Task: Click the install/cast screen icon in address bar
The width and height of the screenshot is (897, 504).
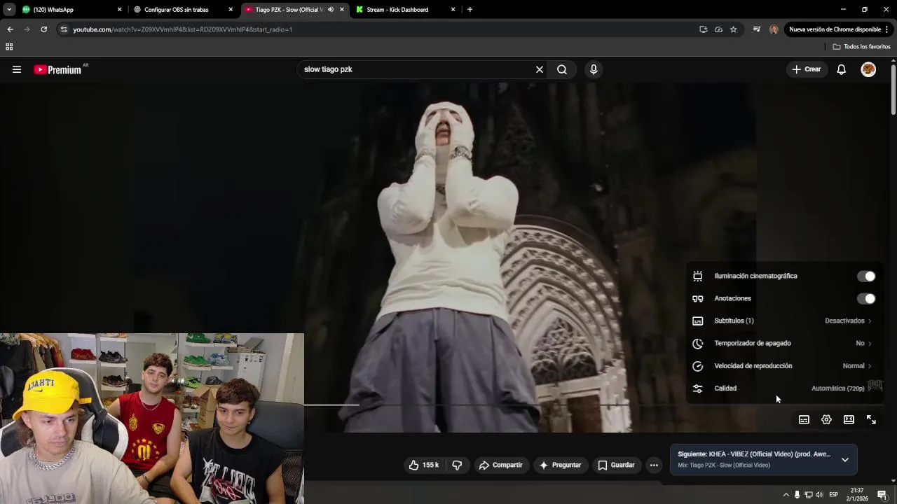Action: (703, 29)
